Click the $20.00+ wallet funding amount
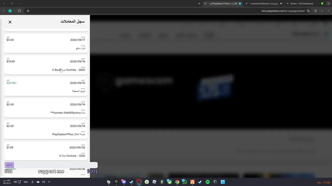The image size is (332, 186). pyautogui.click(x=12, y=83)
